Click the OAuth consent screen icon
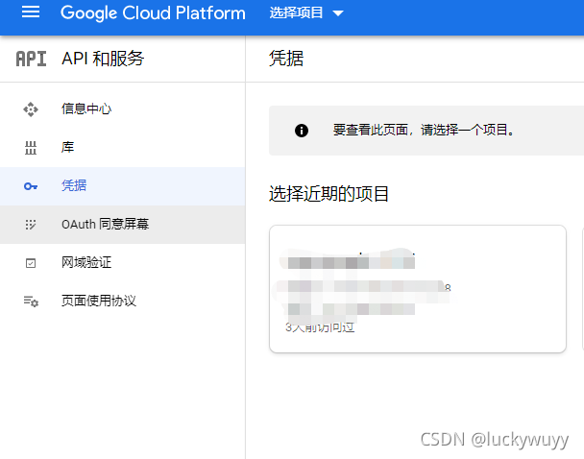584x459 pixels. [x=31, y=225]
